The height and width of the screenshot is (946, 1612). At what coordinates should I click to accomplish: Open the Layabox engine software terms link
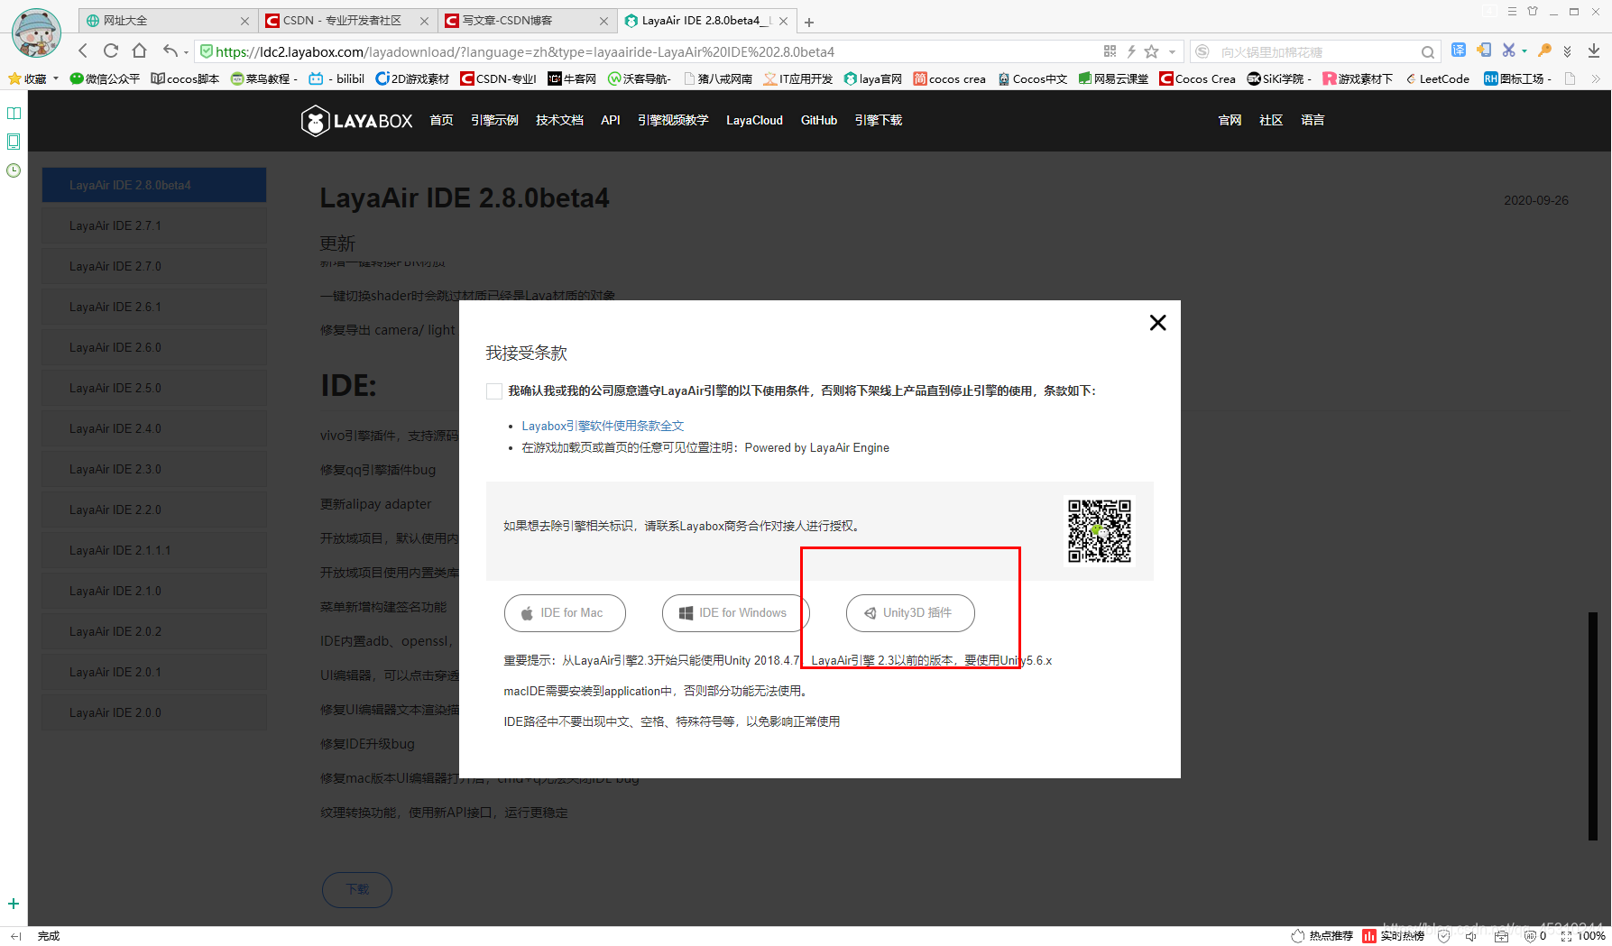(x=603, y=426)
